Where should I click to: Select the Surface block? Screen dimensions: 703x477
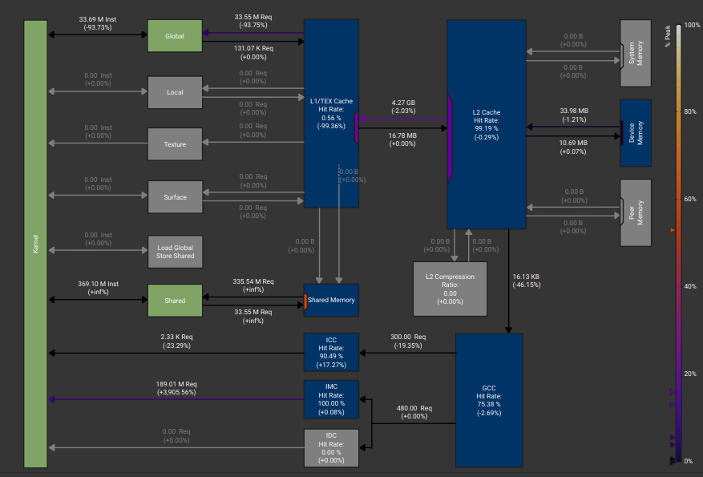[x=175, y=196]
